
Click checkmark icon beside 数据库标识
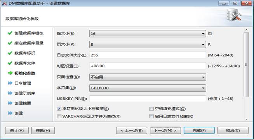tap(10, 53)
